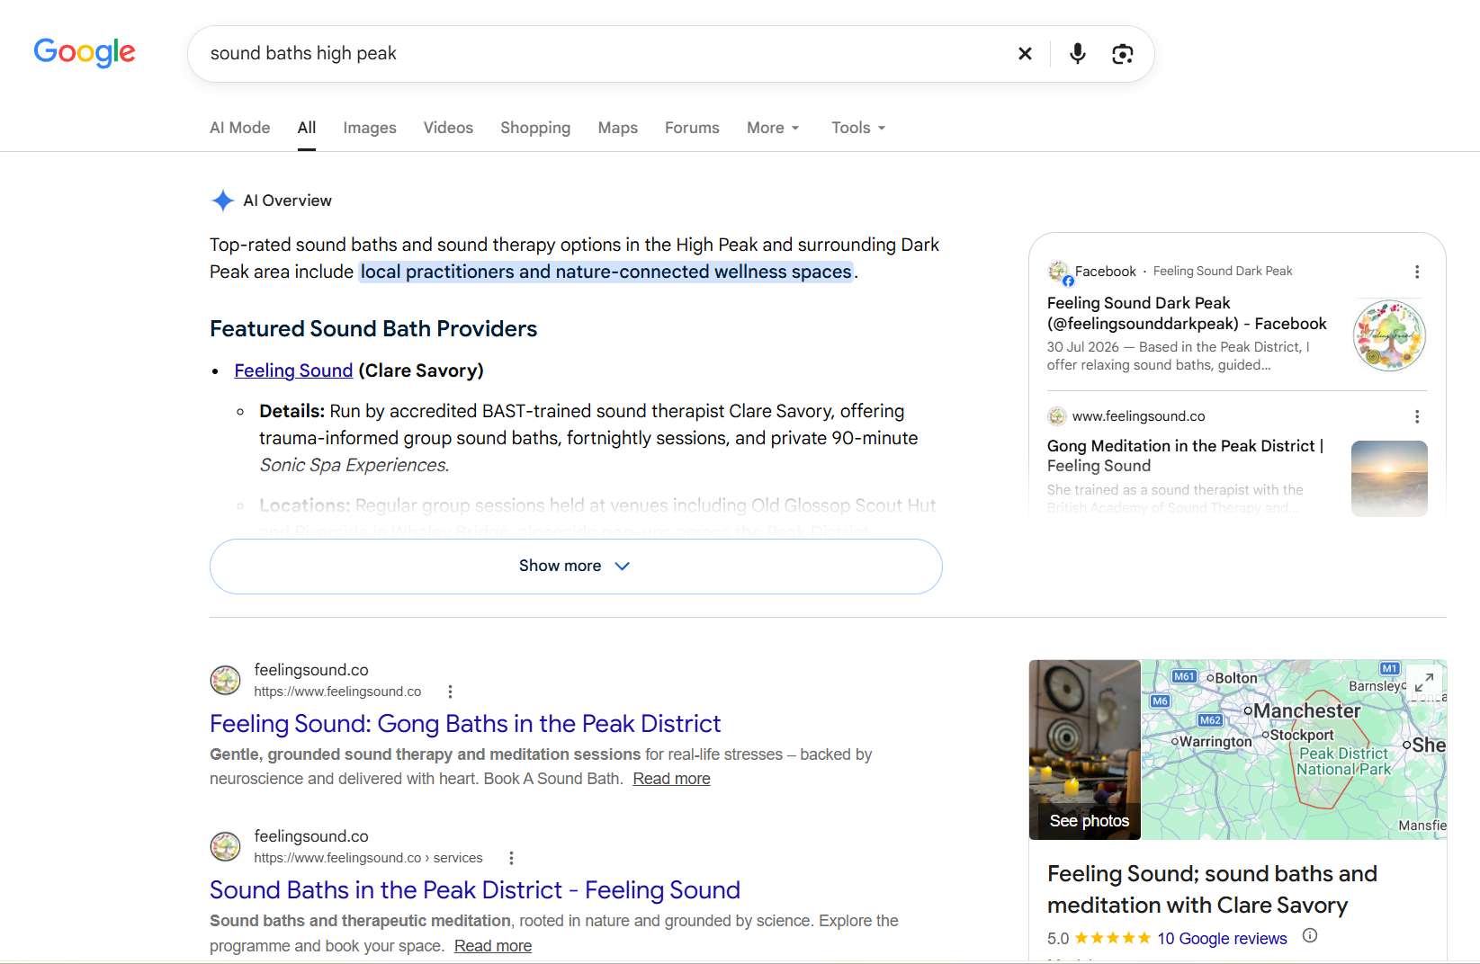Expand AI Overview with Show more

tap(576, 566)
